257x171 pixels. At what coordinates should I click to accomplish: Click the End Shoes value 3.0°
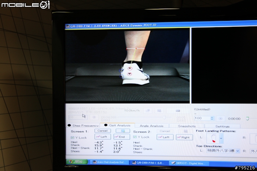117,152
